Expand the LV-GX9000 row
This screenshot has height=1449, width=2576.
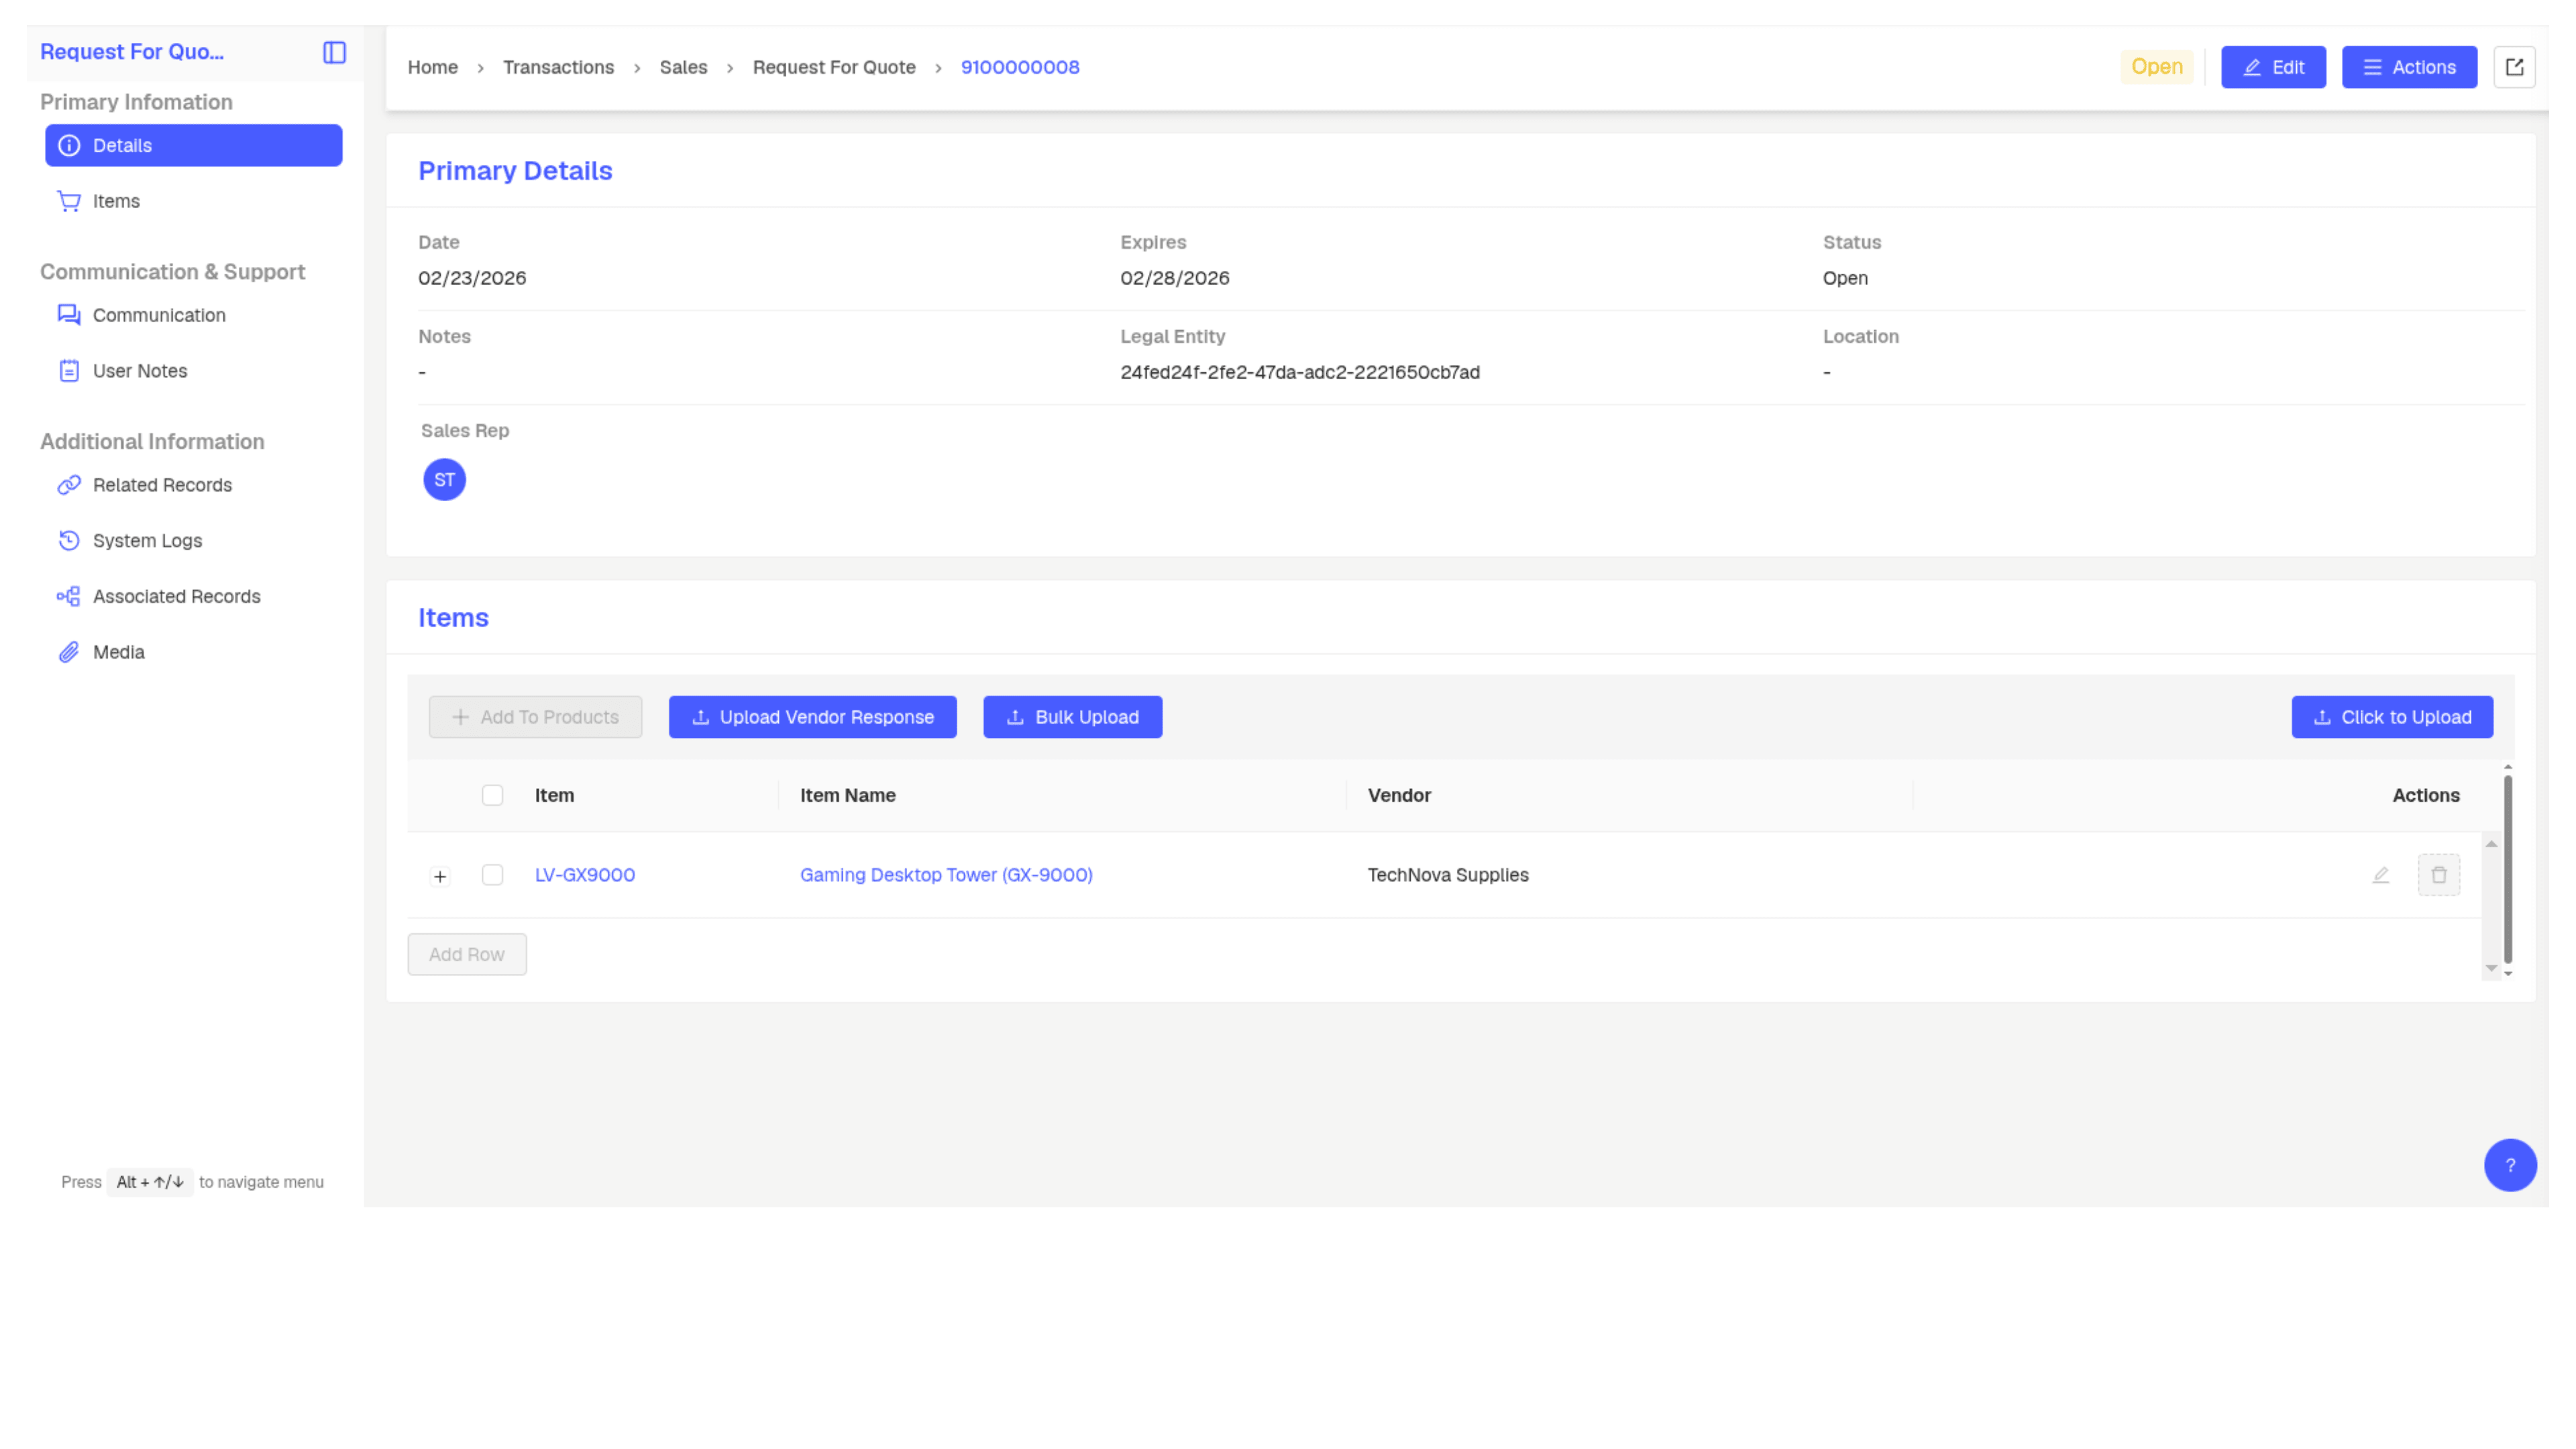pos(440,877)
